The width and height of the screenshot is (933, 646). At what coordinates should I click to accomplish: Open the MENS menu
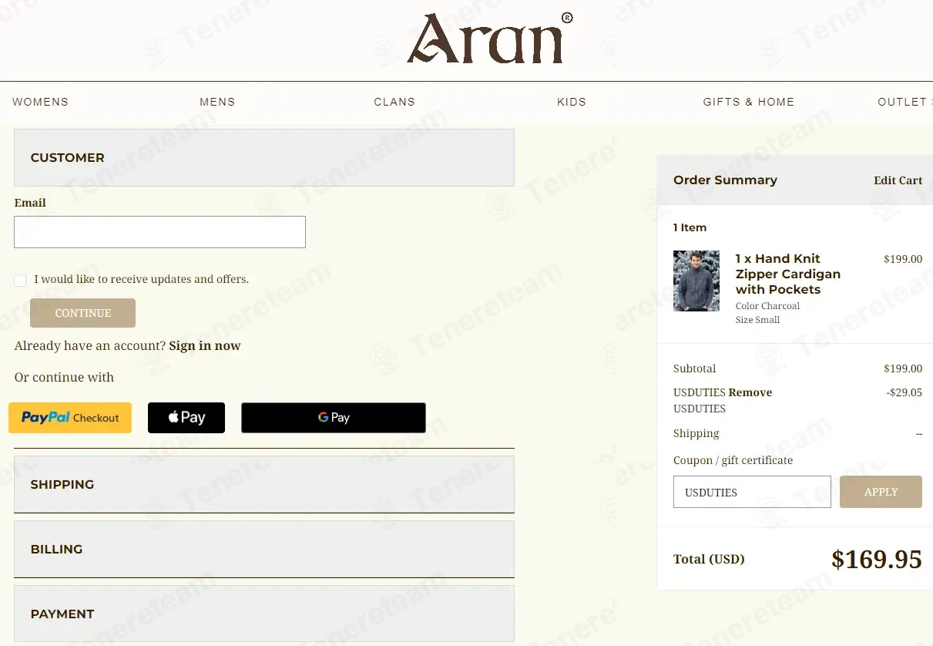coord(217,102)
